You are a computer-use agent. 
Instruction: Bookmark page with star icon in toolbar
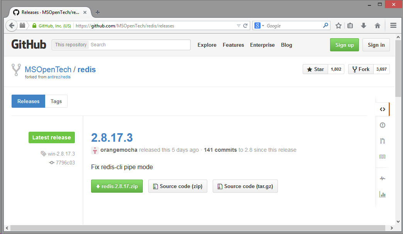(339, 26)
